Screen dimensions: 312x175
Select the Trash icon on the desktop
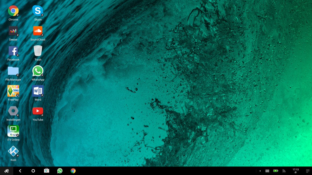tap(38, 51)
